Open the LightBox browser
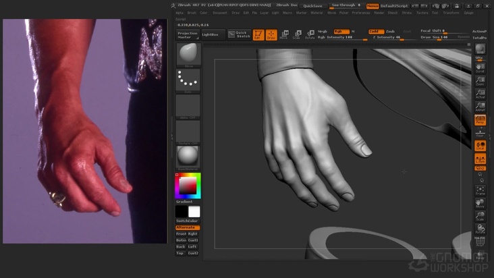 click(213, 34)
